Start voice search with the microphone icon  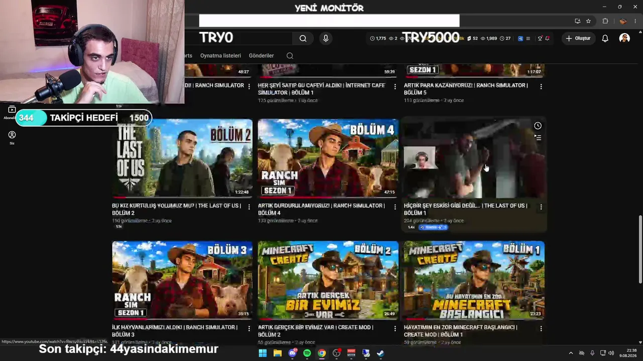point(326,38)
